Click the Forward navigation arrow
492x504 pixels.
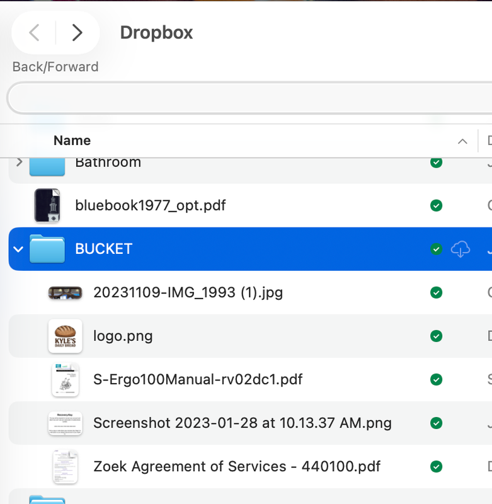click(x=77, y=33)
